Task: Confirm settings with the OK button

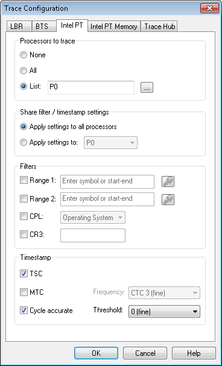Action: (96, 353)
